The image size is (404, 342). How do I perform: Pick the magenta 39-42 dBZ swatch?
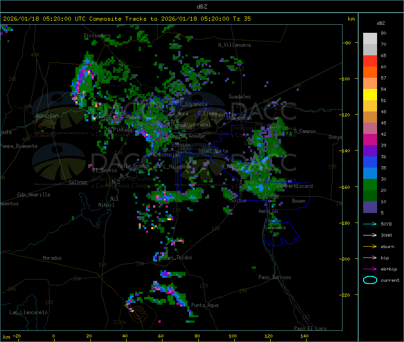click(370, 139)
